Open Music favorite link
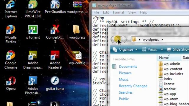 point(123,79)
